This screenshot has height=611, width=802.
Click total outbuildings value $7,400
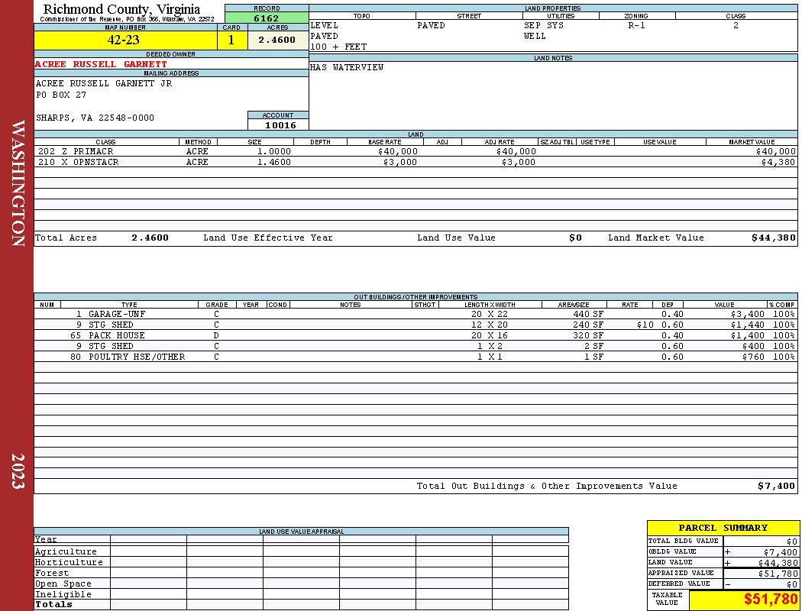pos(776,487)
